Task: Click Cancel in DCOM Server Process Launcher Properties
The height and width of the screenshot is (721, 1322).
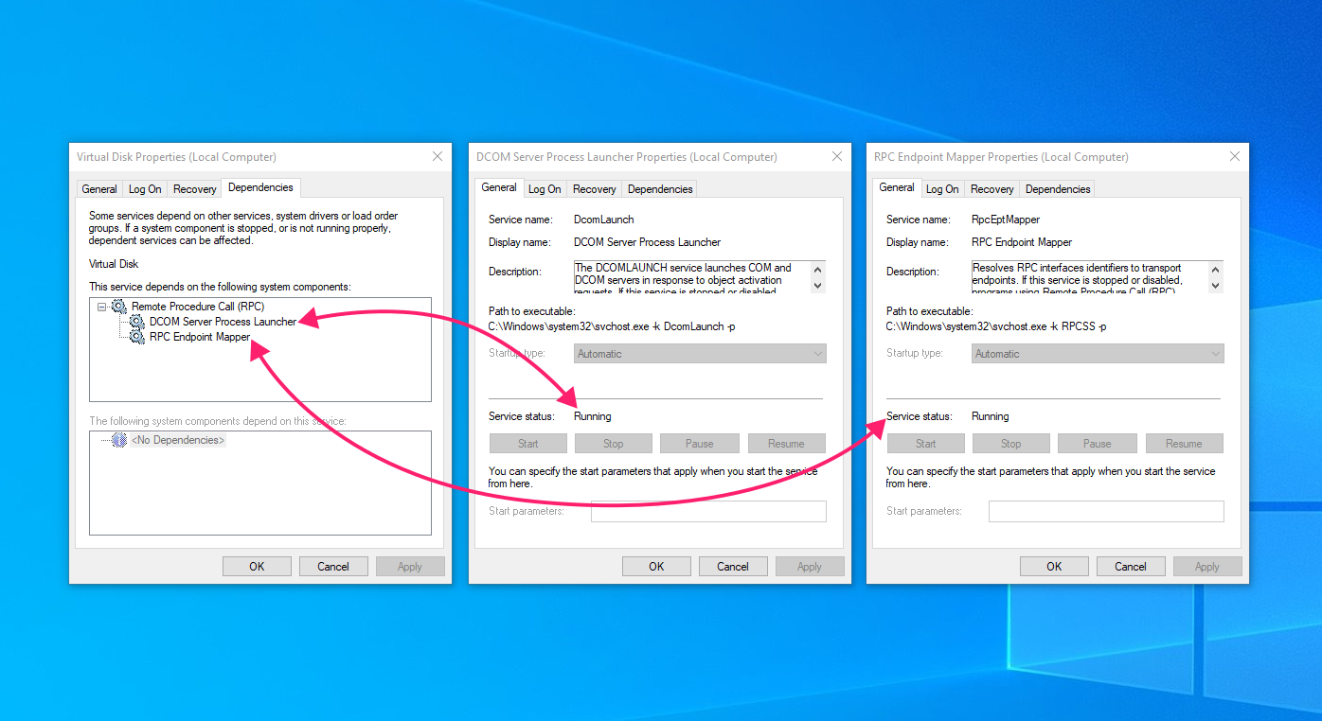Action: pos(733,567)
